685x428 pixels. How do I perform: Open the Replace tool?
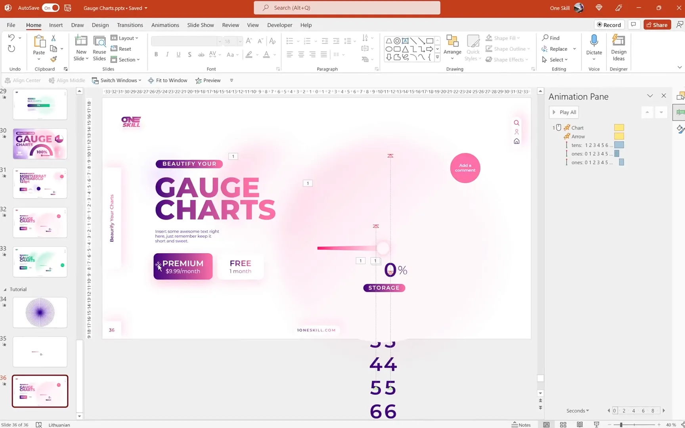pos(557,49)
